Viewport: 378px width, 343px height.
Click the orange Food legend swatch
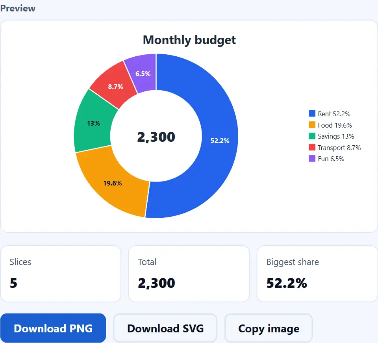pyautogui.click(x=312, y=125)
